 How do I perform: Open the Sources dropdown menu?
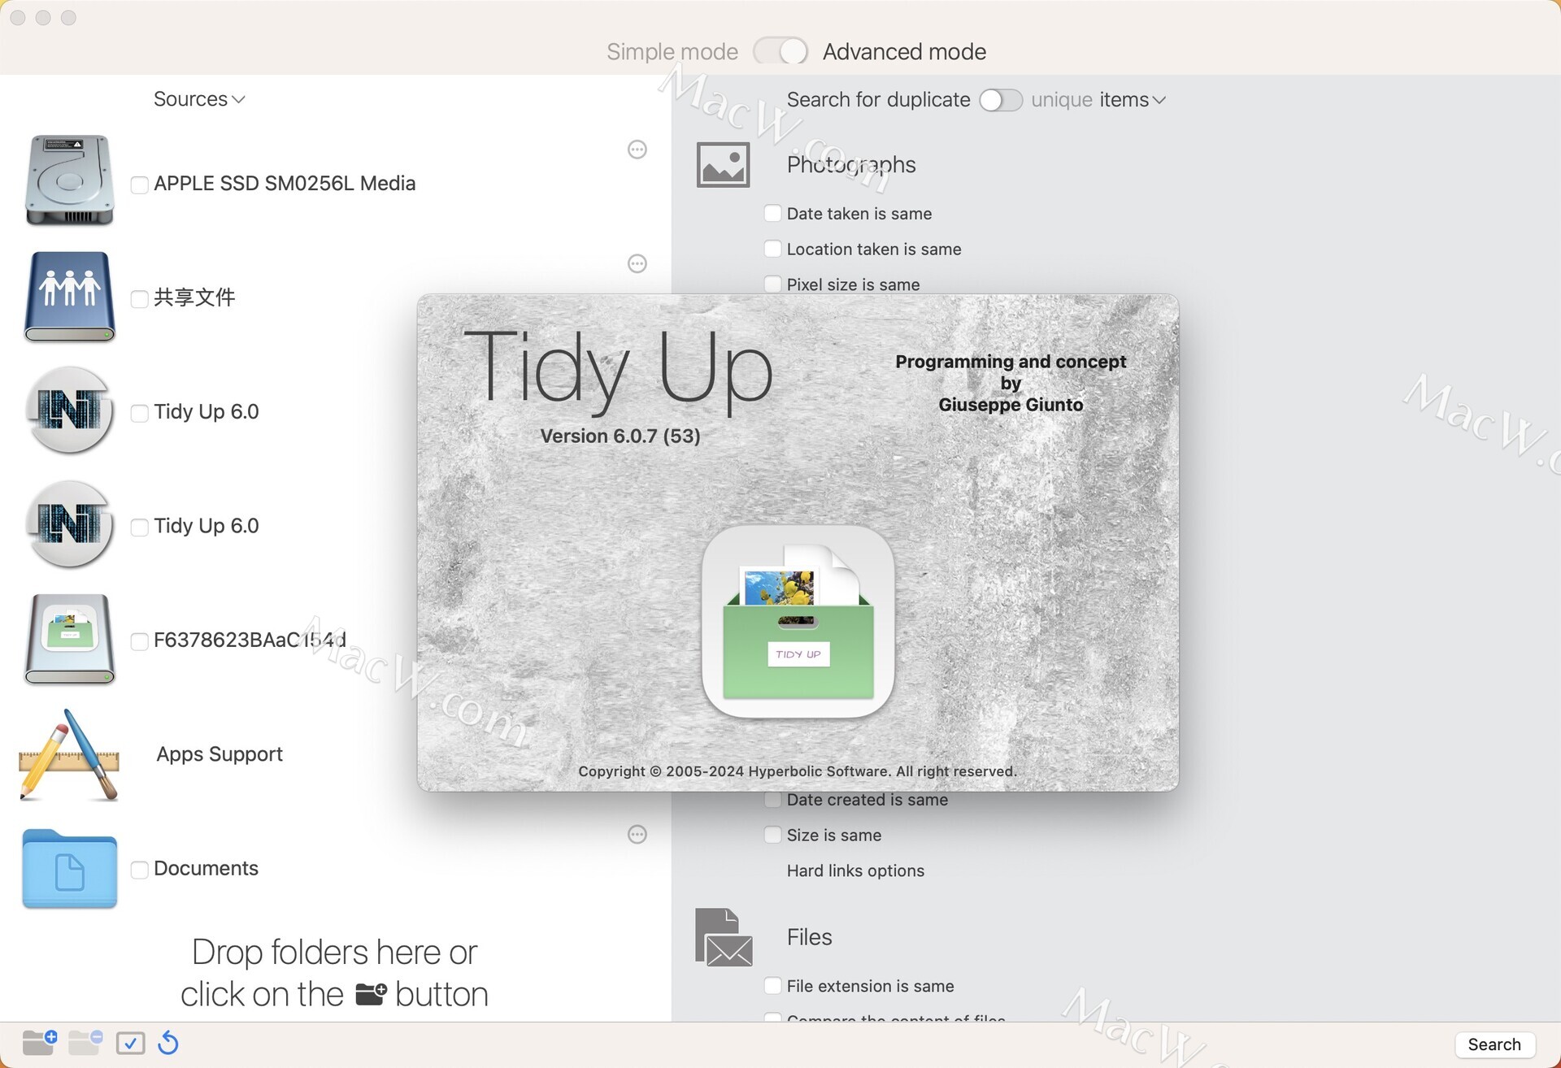[199, 99]
